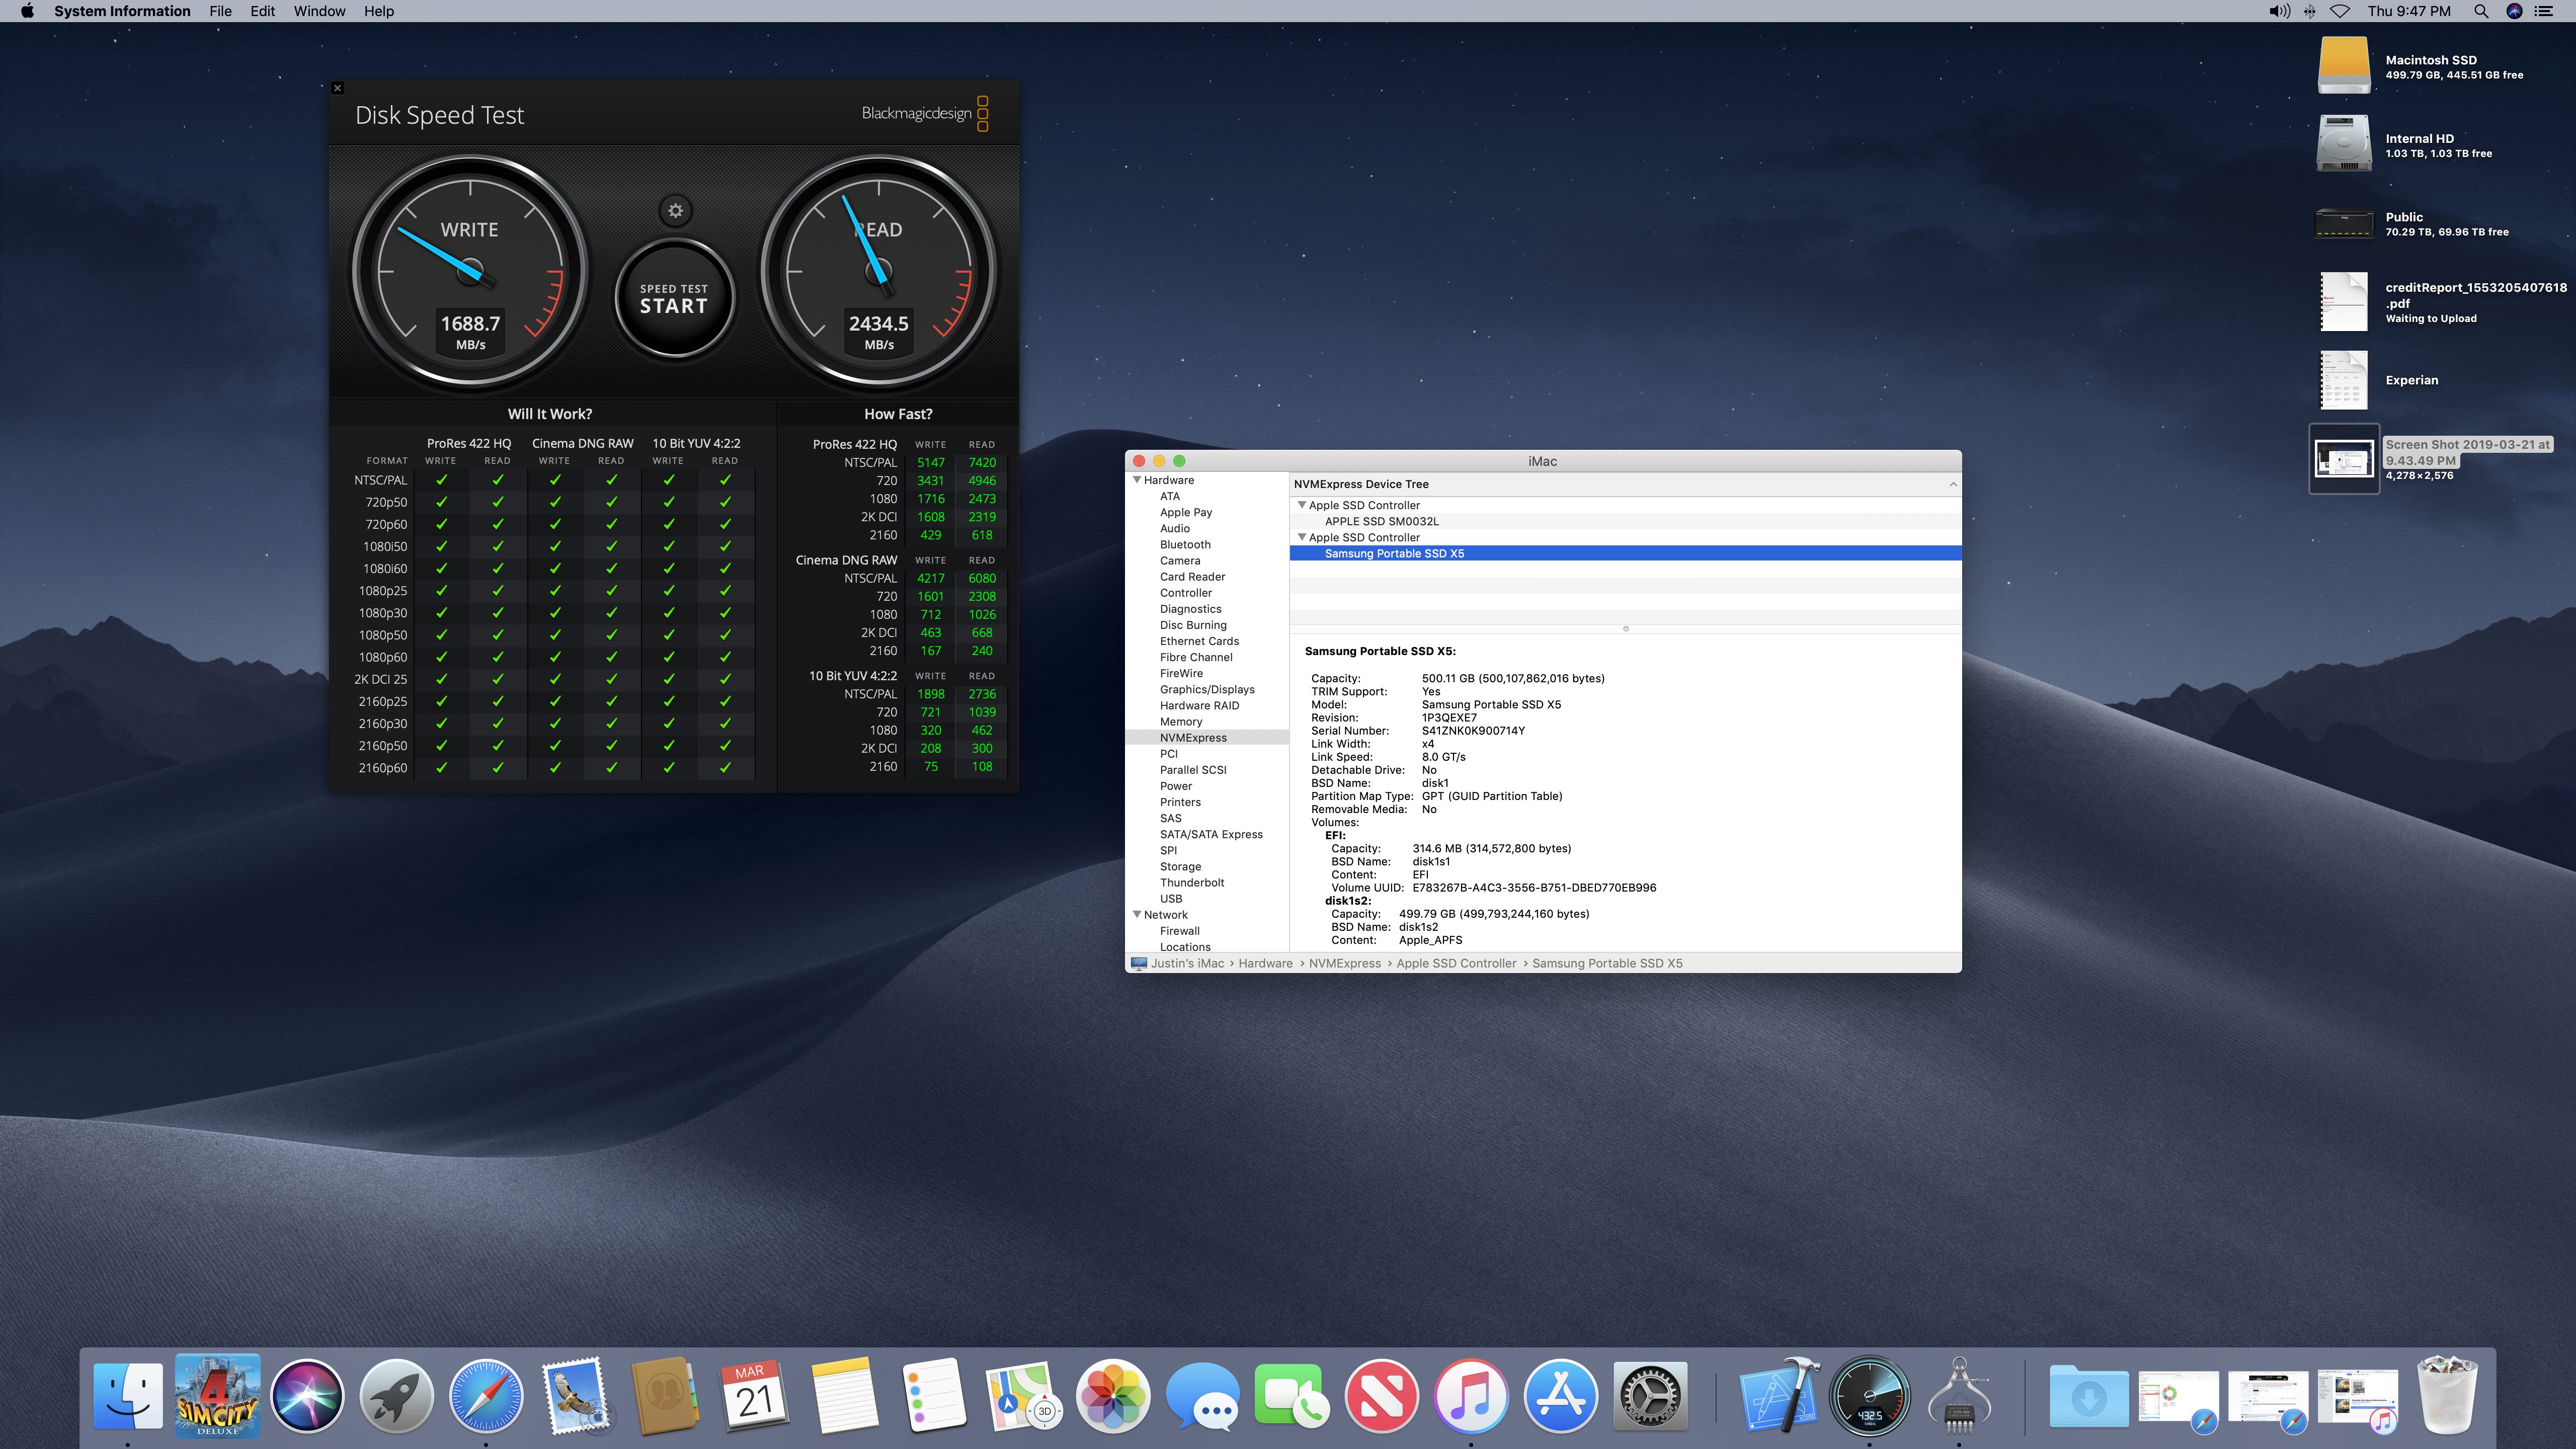Open Notes app in Dock
Image resolution: width=2576 pixels, height=1449 pixels.
tap(844, 1396)
